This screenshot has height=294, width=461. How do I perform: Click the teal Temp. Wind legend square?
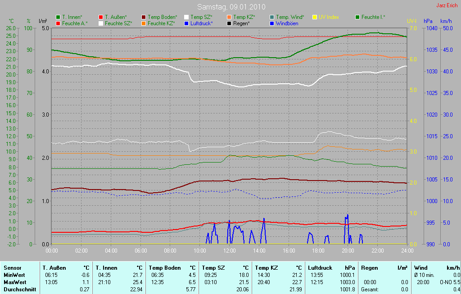pos(272,17)
